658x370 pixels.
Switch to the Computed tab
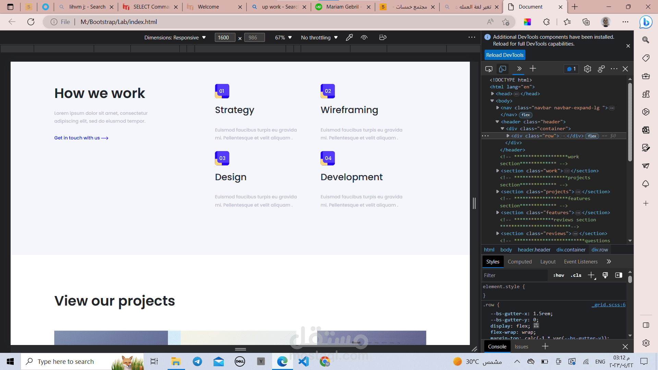[520, 261]
